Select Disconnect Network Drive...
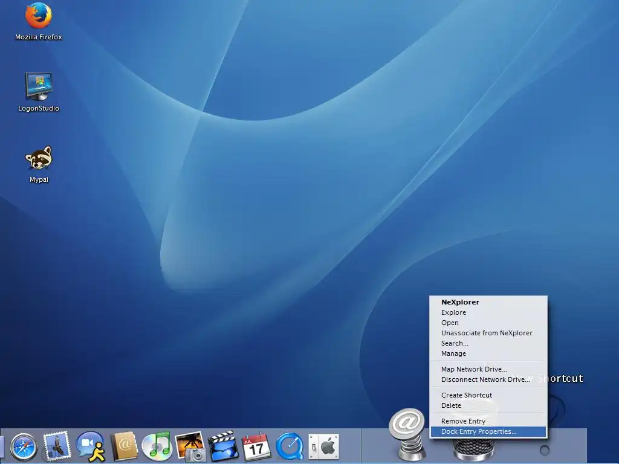Image resolution: width=619 pixels, height=464 pixels. [488, 379]
